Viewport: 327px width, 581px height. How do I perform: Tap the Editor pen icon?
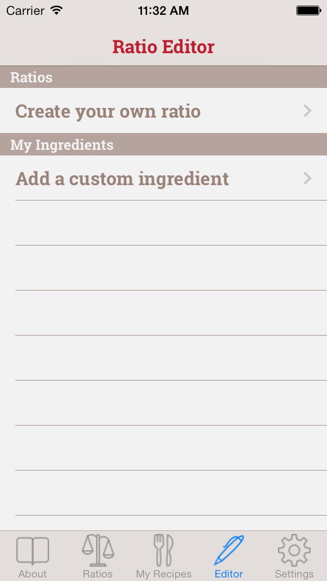pyautogui.click(x=229, y=550)
